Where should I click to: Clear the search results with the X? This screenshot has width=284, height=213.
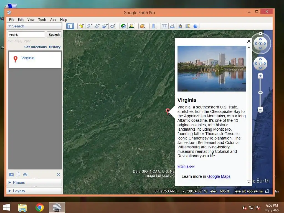(x=58, y=174)
